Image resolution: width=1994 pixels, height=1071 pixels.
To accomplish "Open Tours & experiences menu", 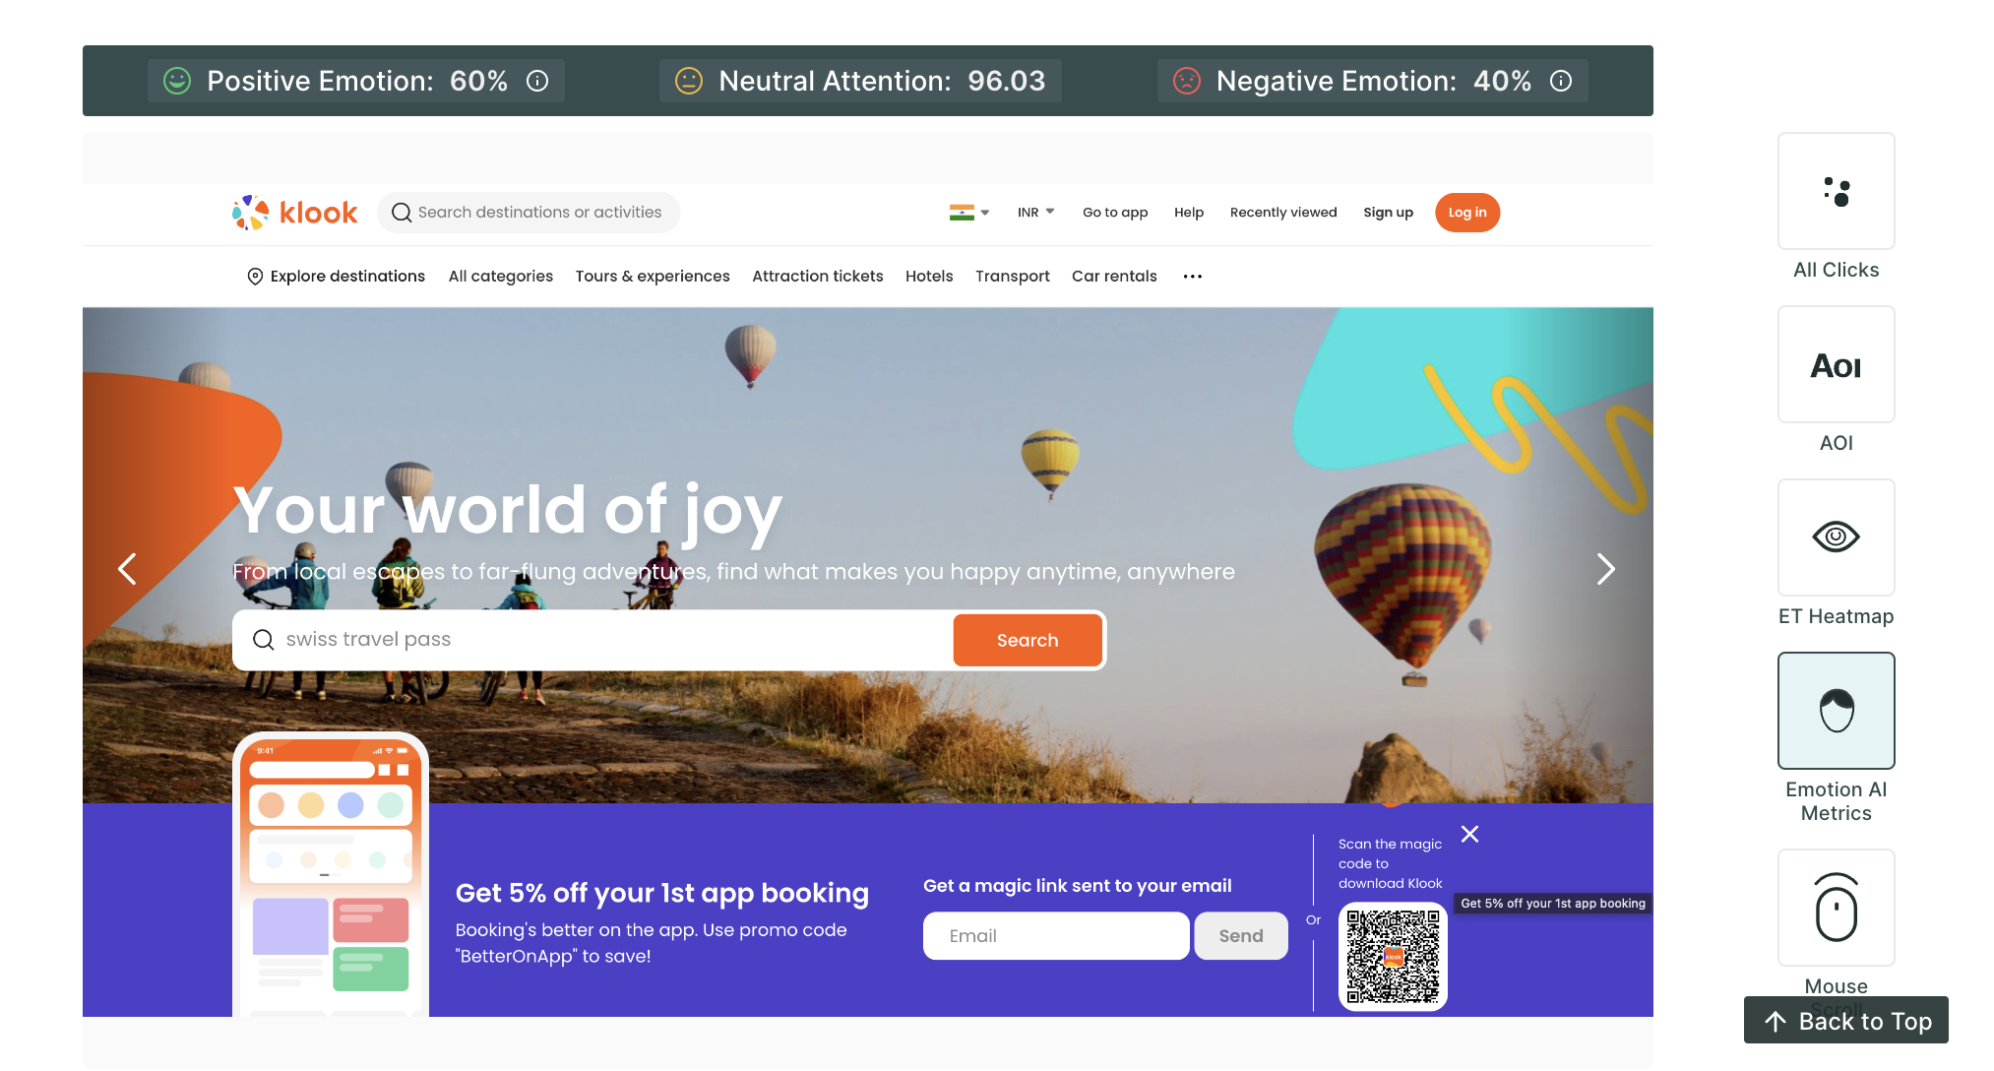I will (653, 277).
